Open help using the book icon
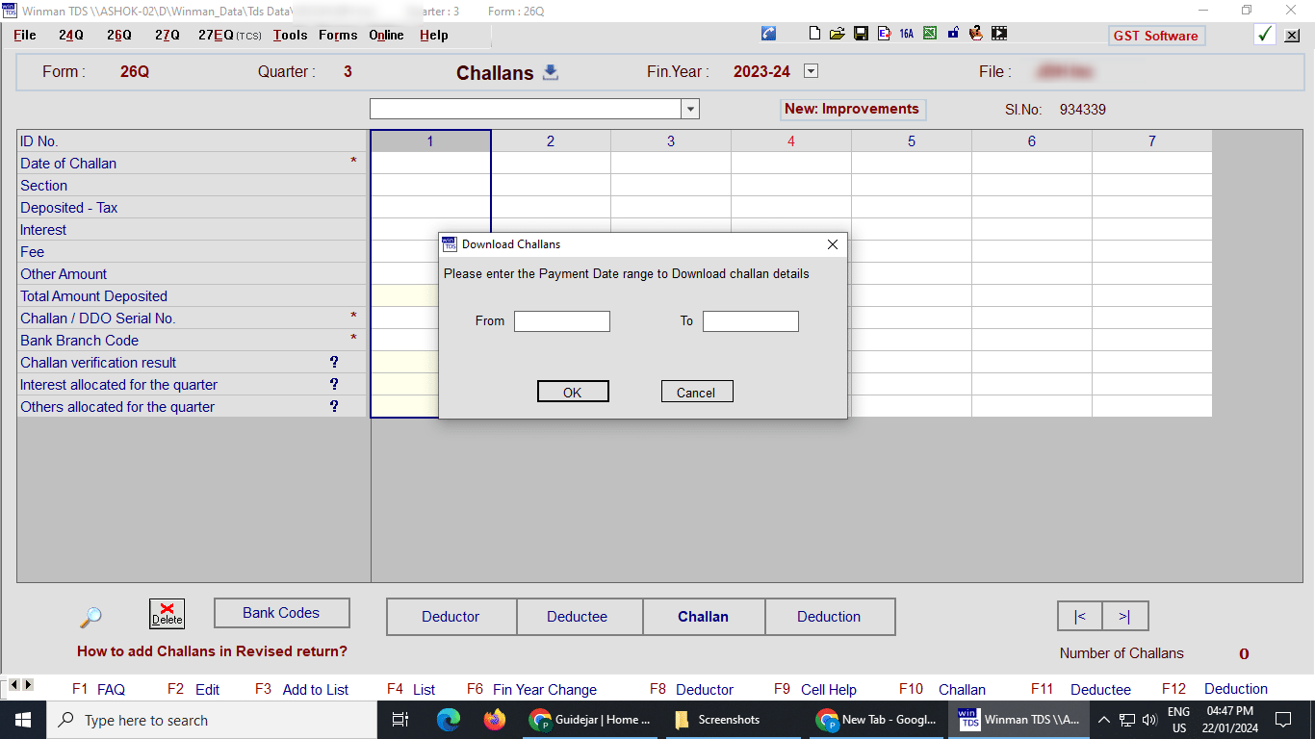This screenshot has height=739, width=1315. click(x=975, y=33)
